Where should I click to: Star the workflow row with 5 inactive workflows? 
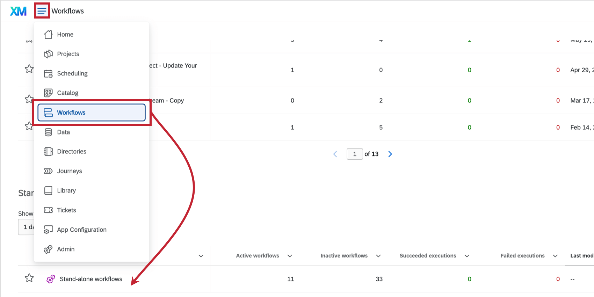click(29, 126)
